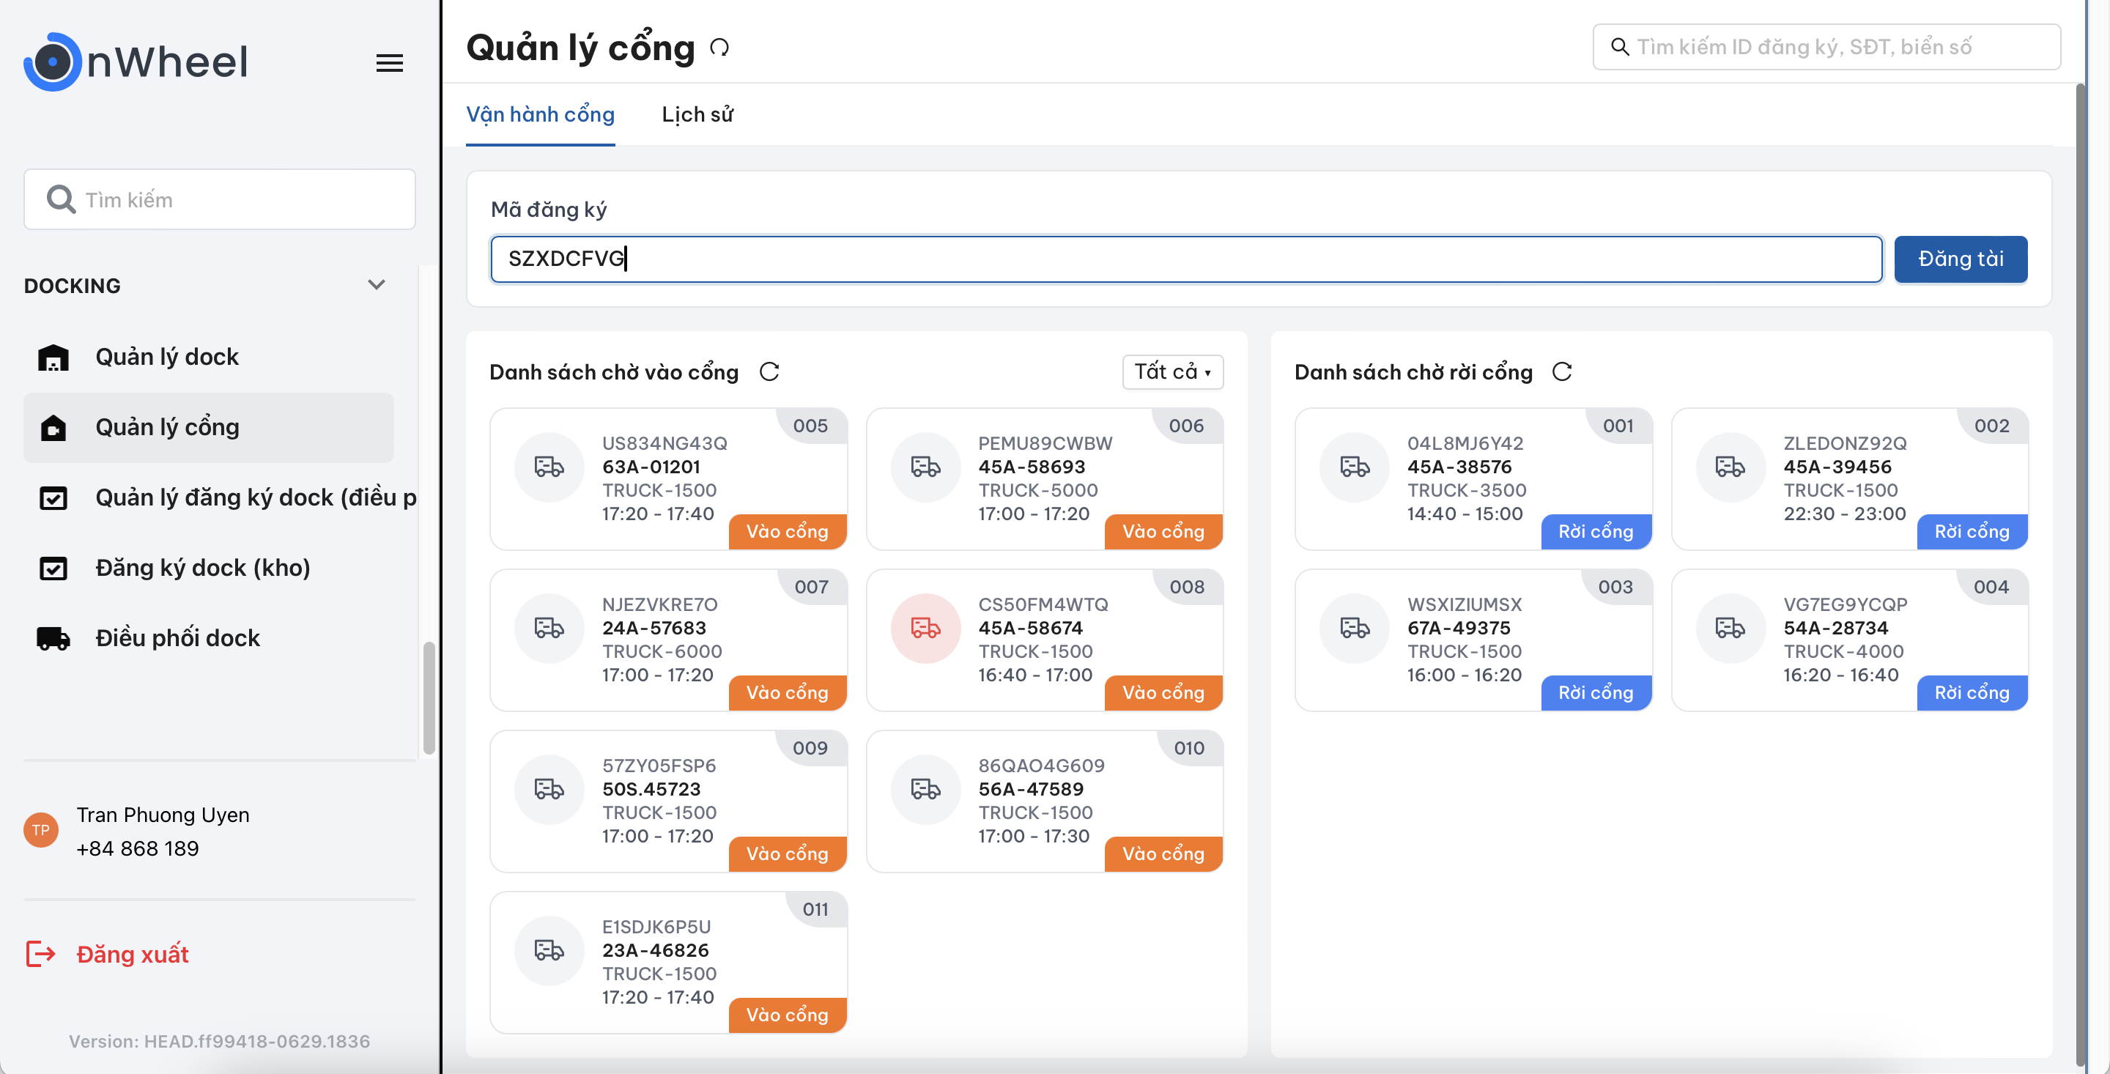Click red truck icon of card CS50FM4WTQ
This screenshot has width=2110, height=1074.
(925, 629)
